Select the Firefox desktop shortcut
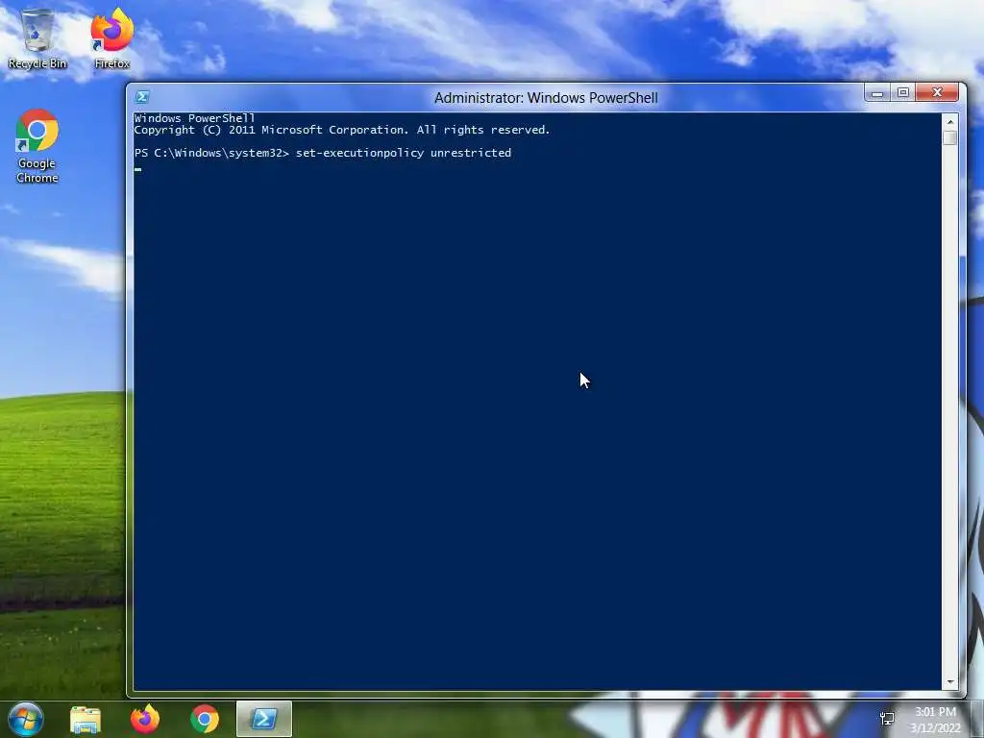This screenshot has height=738, width=984. pos(112,38)
